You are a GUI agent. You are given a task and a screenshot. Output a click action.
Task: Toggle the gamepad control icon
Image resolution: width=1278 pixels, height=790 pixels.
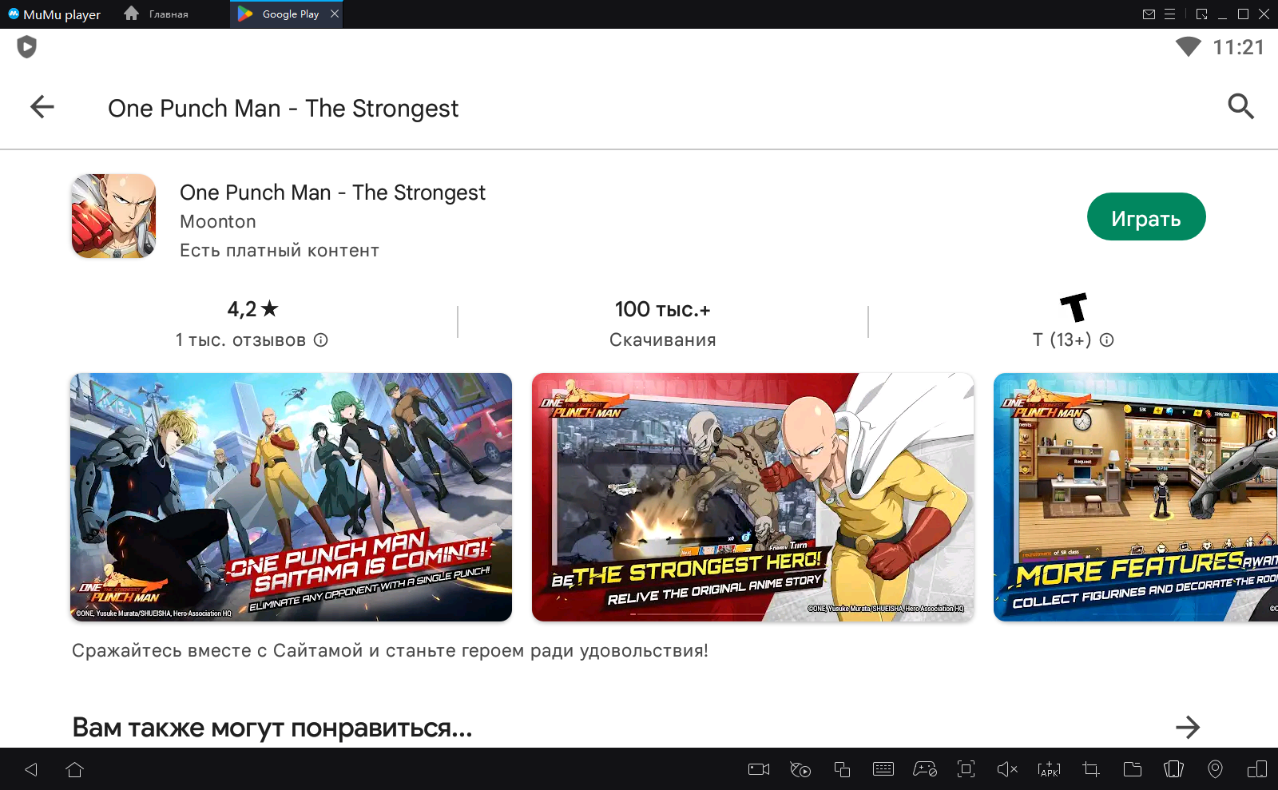coord(924,769)
